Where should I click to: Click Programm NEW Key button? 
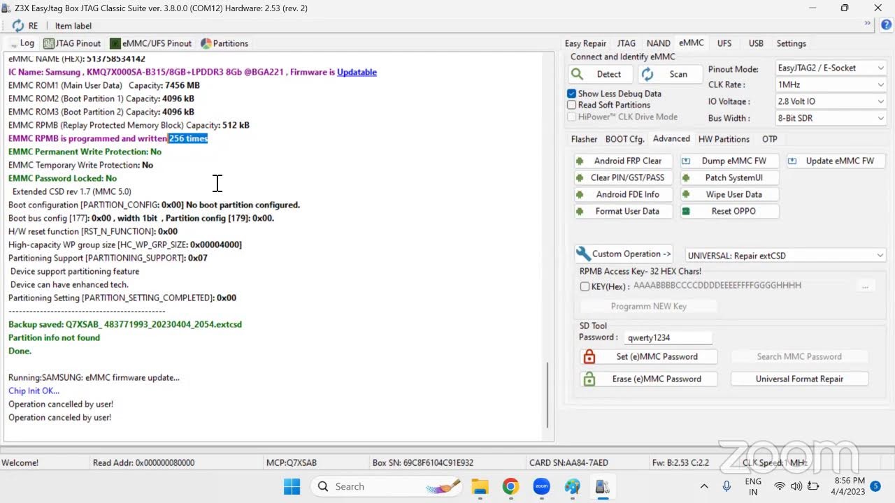(x=648, y=306)
